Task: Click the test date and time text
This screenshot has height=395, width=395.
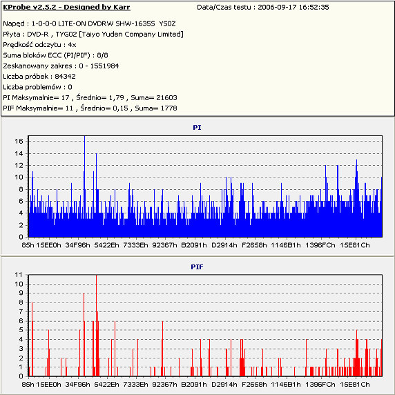Action: (x=262, y=8)
